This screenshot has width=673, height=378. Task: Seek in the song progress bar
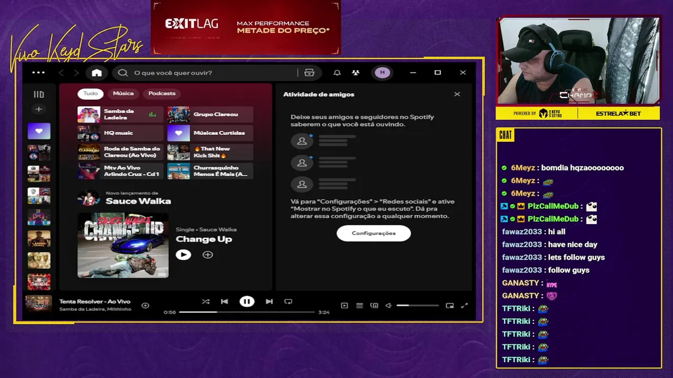pyautogui.click(x=246, y=312)
